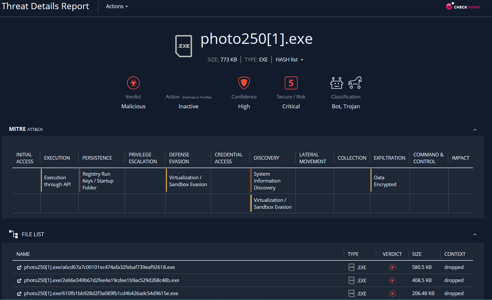This screenshot has width=492, height=300.
Task: Click the File List tree icon
Action: tap(13, 234)
